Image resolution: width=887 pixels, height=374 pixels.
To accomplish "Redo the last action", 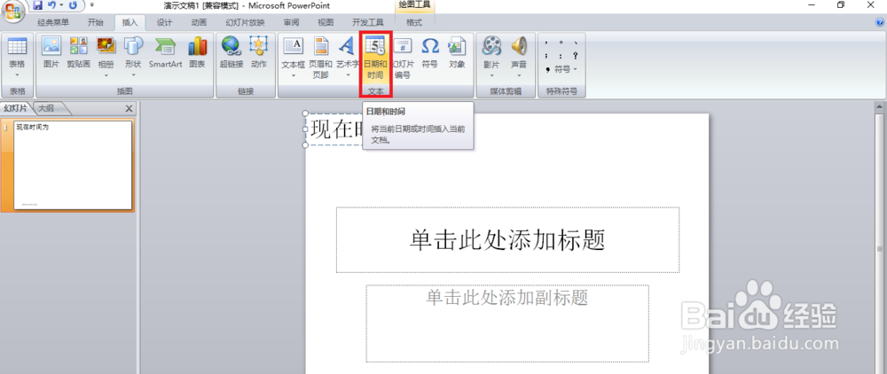I will pos(73,5).
